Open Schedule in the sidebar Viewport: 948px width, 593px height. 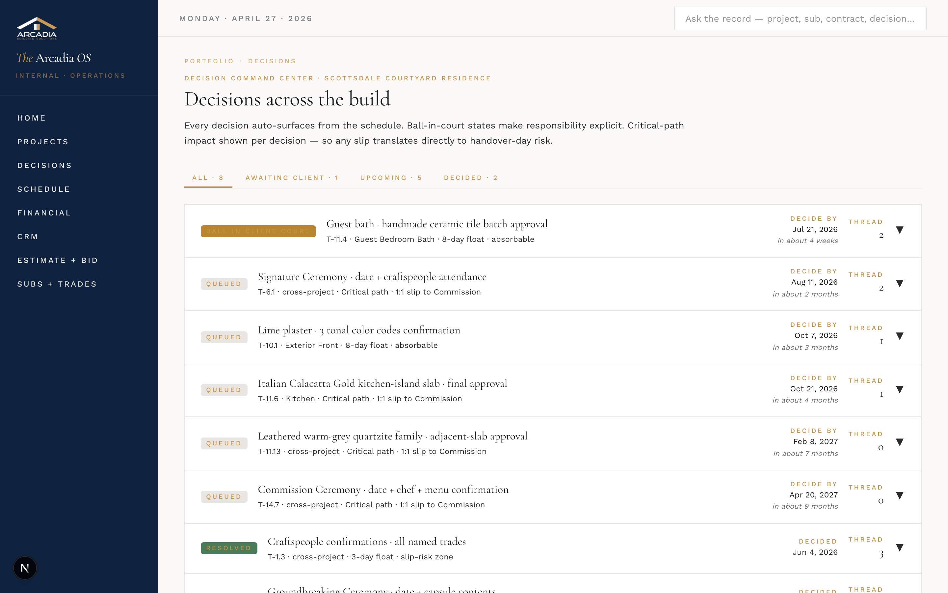click(44, 189)
